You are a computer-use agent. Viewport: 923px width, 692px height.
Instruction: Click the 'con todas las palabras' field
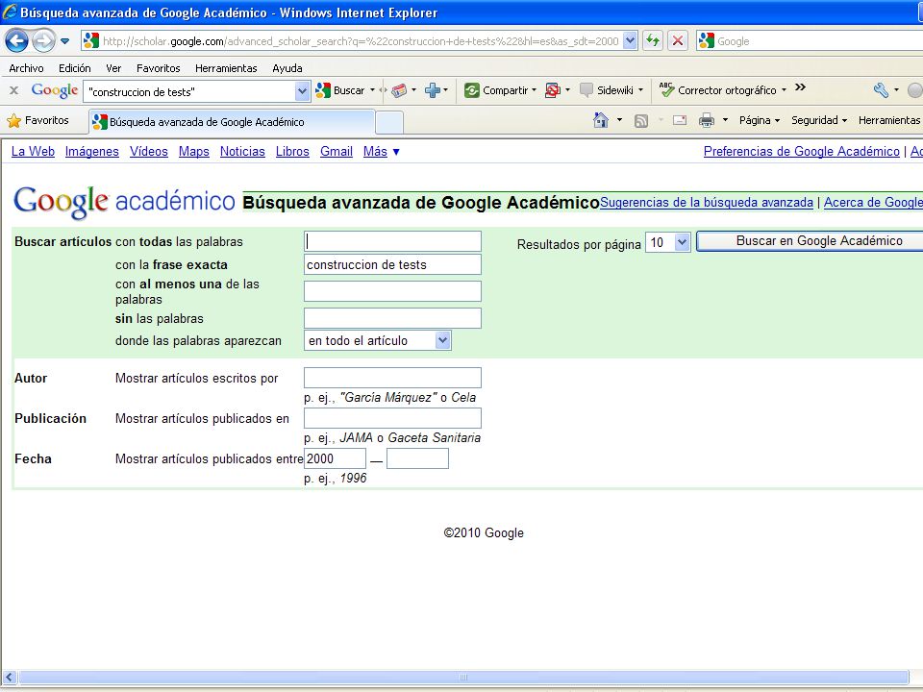click(x=392, y=241)
